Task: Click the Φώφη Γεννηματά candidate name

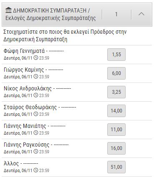Action: pyautogui.click(x=24, y=51)
